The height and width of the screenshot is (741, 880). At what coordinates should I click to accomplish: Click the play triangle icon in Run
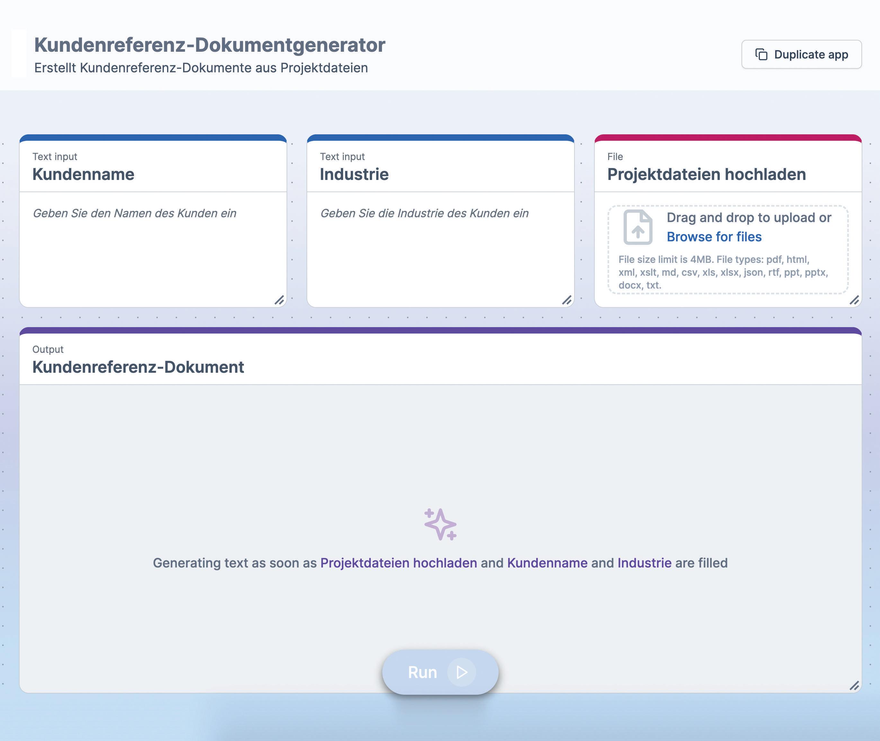462,672
